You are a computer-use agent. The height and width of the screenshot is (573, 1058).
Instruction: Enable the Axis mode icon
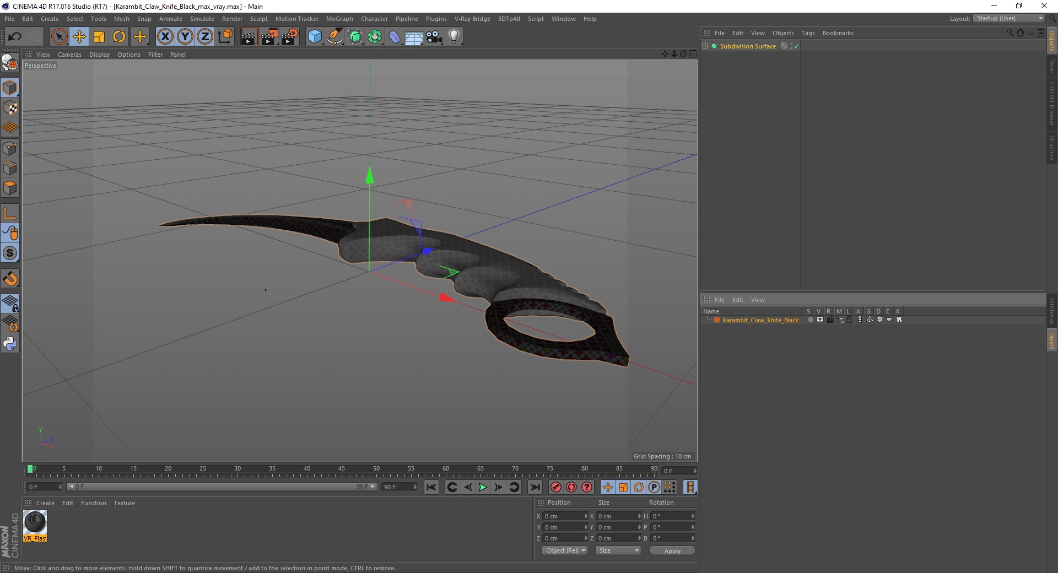pos(10,213)
